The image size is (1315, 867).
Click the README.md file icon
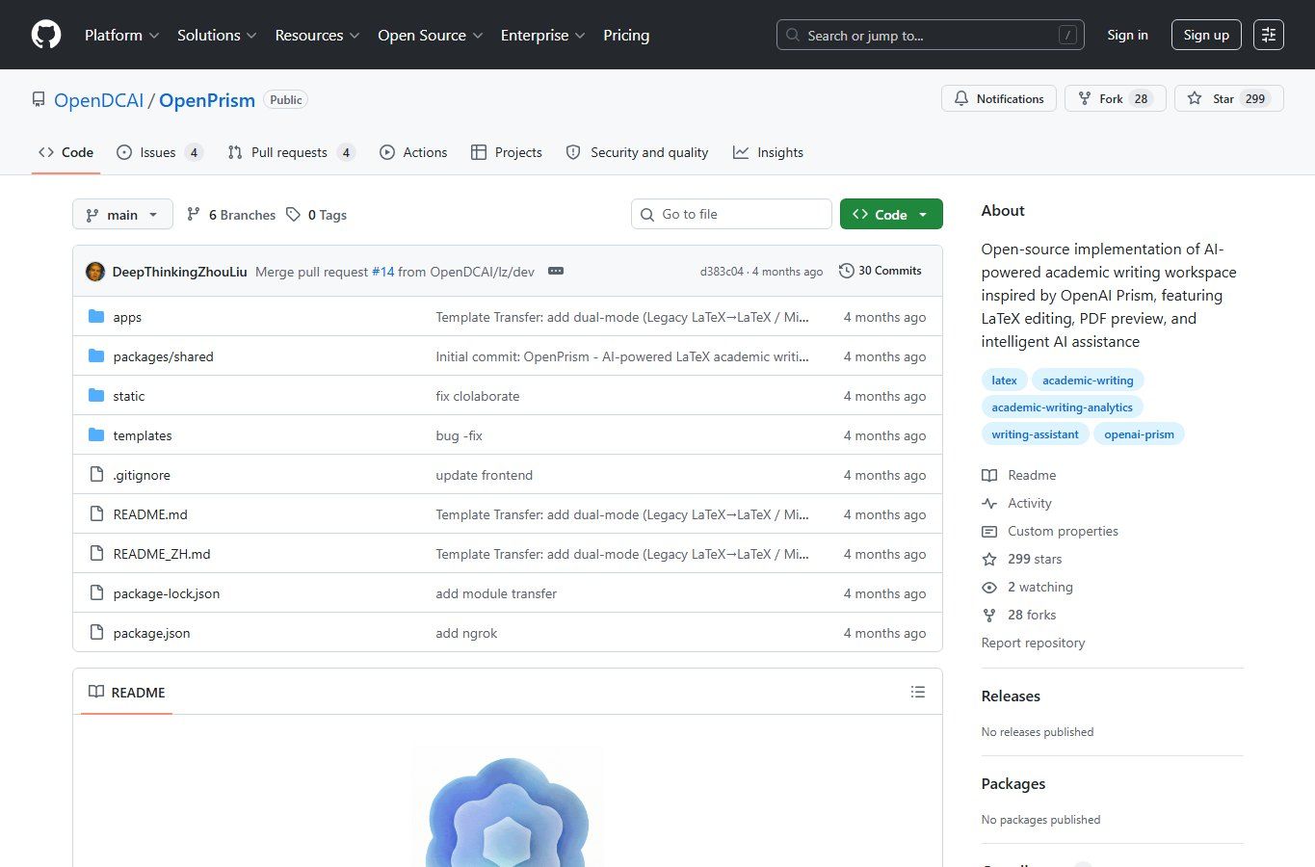pyautogui.click(x=96, y=513)
